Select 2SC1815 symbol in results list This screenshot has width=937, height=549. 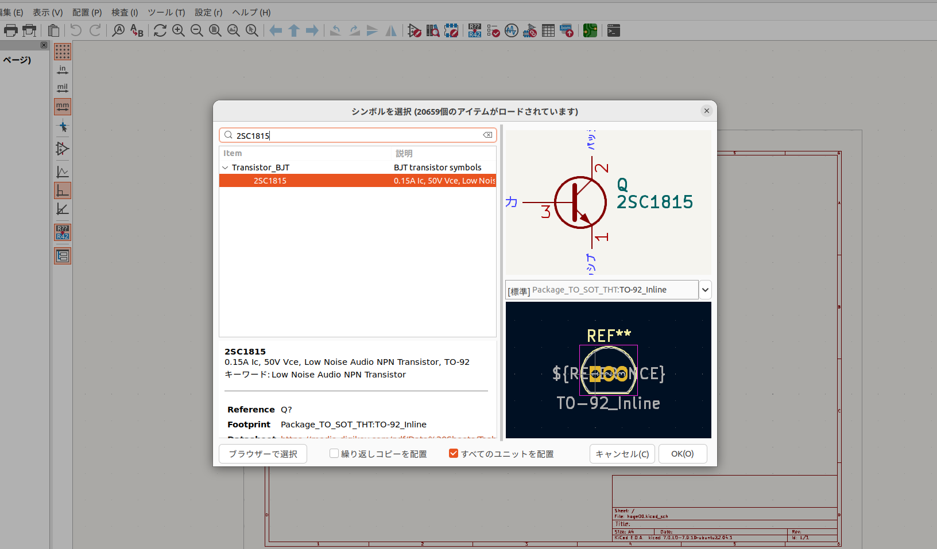point(270,181)
